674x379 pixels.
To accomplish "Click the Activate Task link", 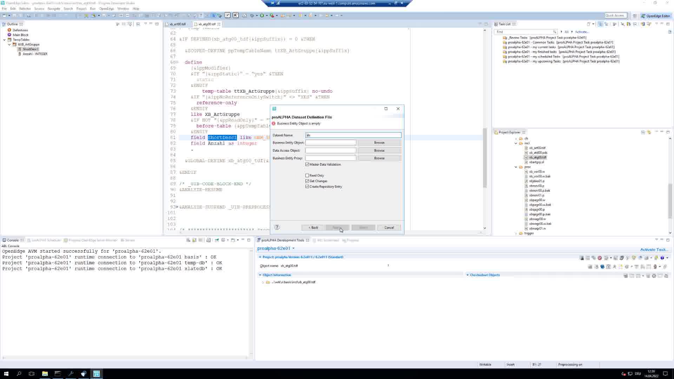I will [654, 250].
